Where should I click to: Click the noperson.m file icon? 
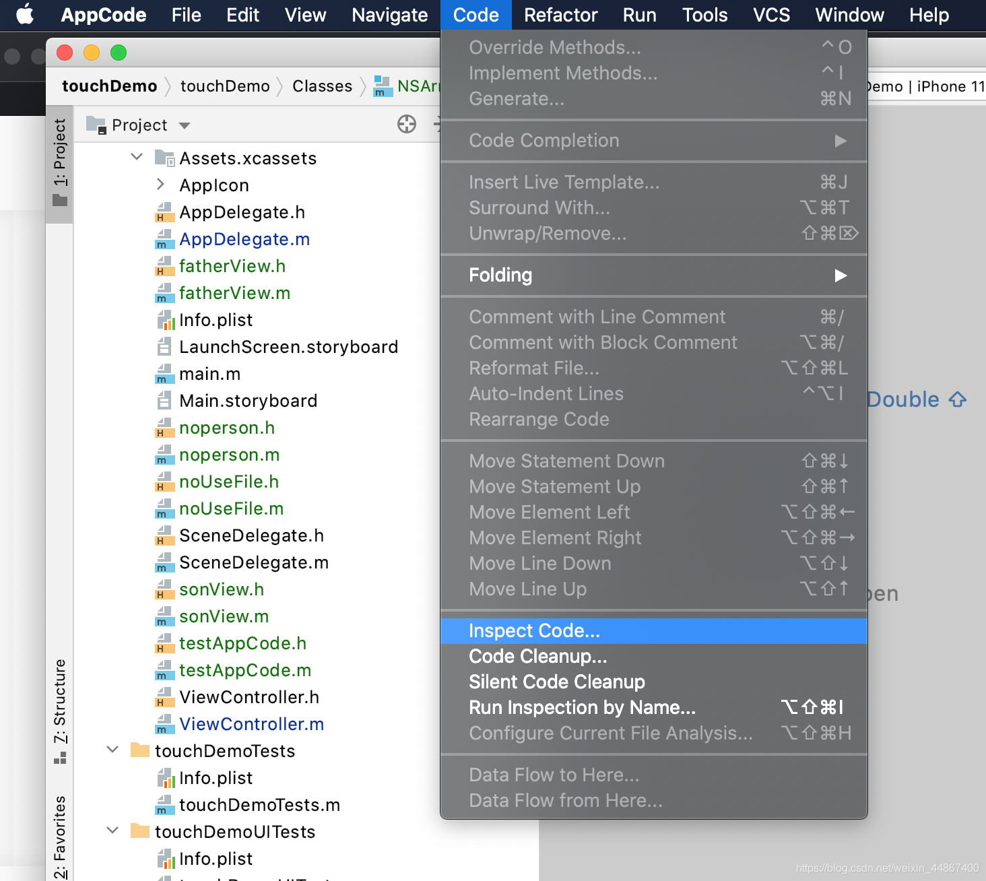click(x=165, y=455)
